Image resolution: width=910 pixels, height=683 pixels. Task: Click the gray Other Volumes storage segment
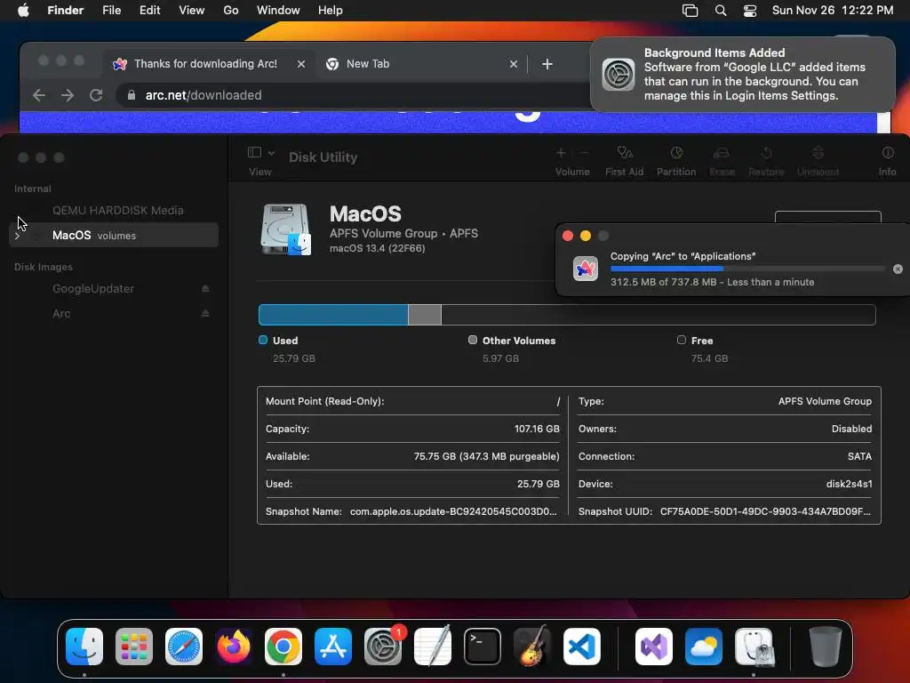click(425, 315)
